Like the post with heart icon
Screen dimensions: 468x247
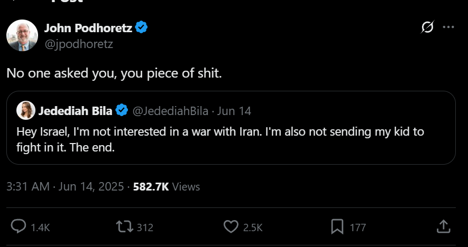231,227
